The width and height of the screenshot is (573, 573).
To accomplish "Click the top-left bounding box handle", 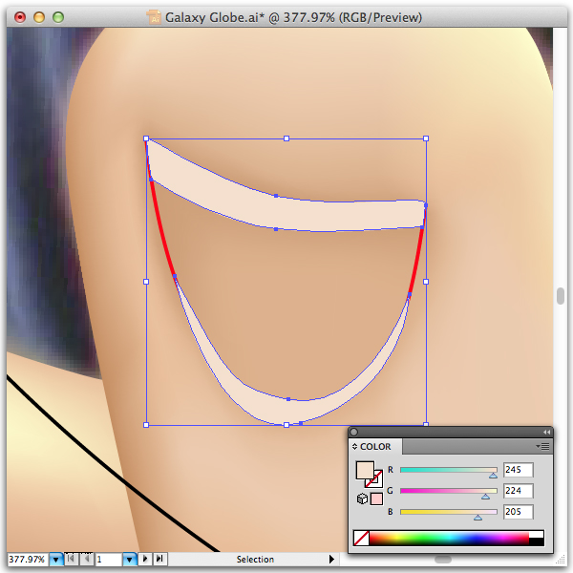I will [x=146, y=138].
